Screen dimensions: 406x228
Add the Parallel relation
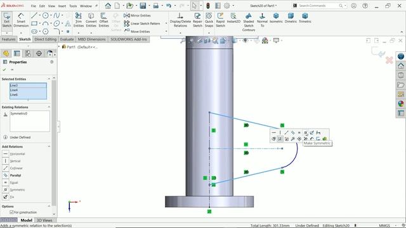point(13,175)
